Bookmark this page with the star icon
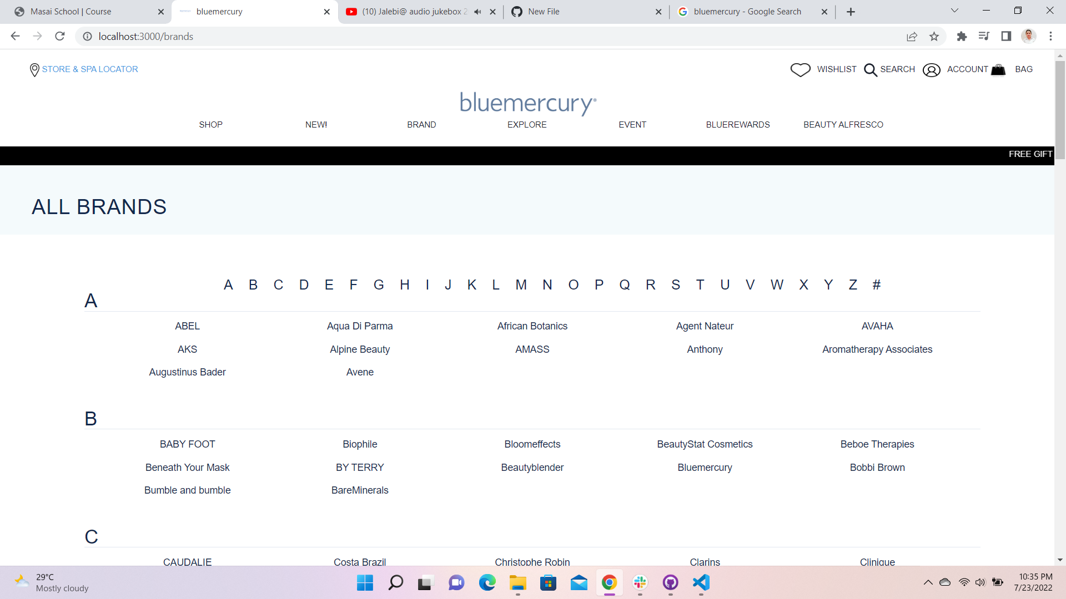1066x599 pixels. pos(934,36)
